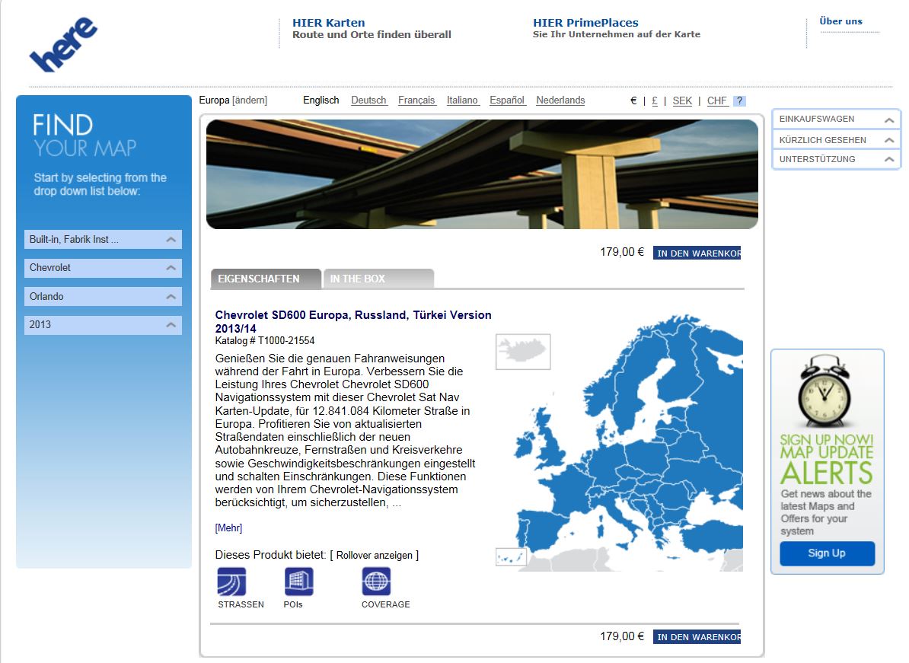Expand the KÜRZLICH GESEHEN panel
Screen dimensions: 909x663
pos(836,140)
